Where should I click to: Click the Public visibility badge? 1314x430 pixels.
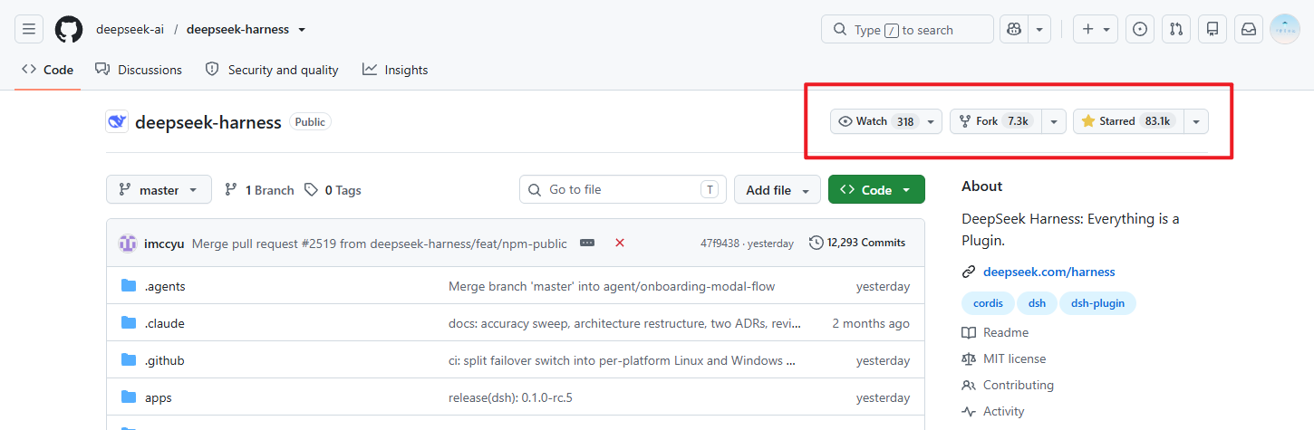[x=310, y=121]
